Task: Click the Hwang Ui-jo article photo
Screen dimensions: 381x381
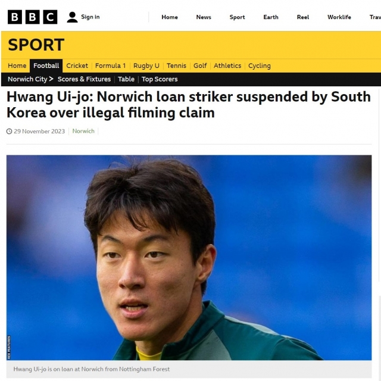Action: [x=189, y=258]
